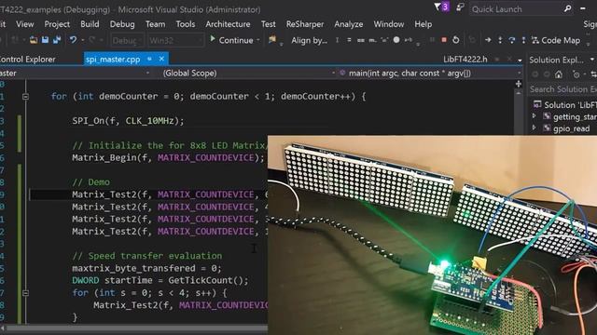Step Over using the curved arrow icon
Image resolution: width=597 pixels, height=335 pixels.
(512, 40)
